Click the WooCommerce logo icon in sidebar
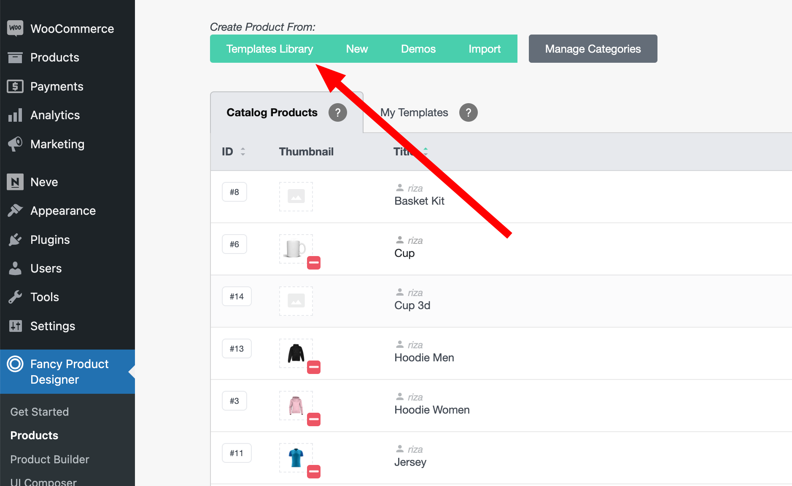792x486 pixels. click(15, 28)
